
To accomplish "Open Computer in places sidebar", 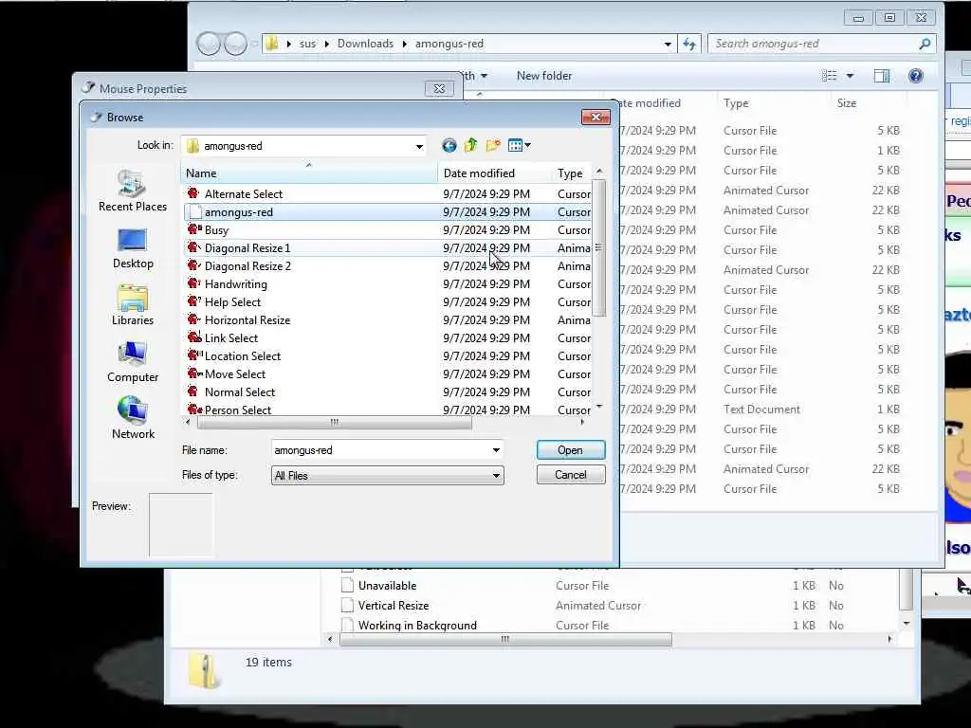I will [x=133, y=362].
